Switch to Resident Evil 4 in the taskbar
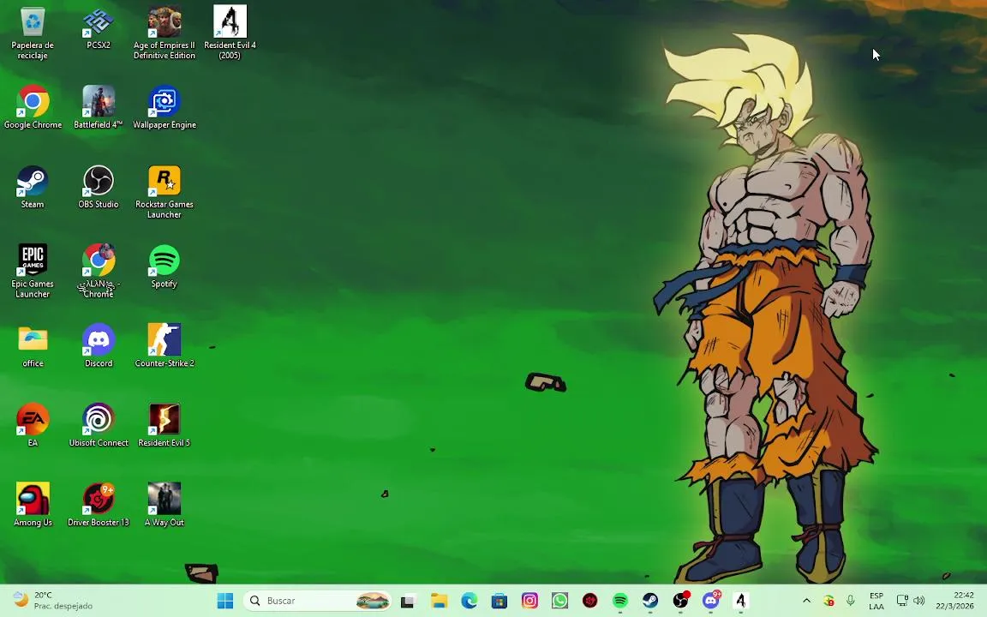This screenshot has height=617, width=987. click(x=741, y=601)
